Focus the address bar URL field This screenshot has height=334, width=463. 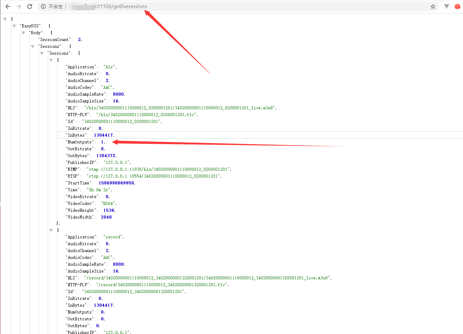[x=239, y=6]
